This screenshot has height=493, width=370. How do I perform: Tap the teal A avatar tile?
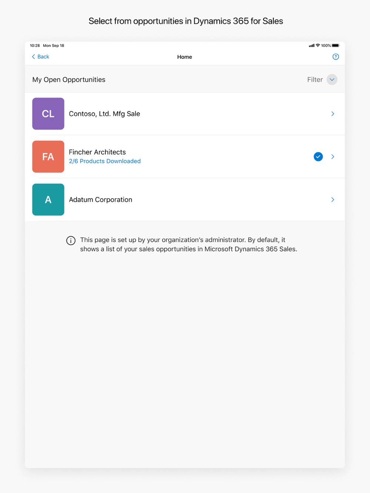pyautogui.click(x=48, y=200)
